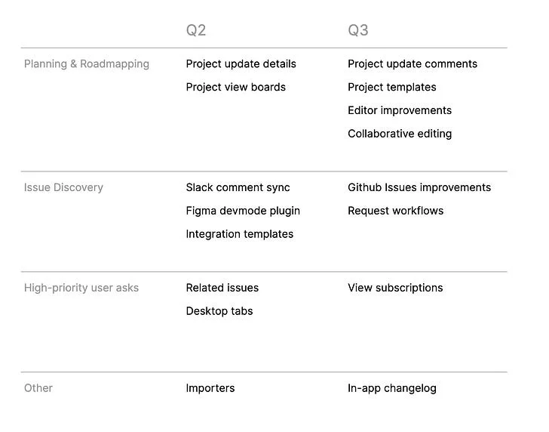Select Figma devmode plugin item
This screenshot has height=432, width=549.
click(243, 211)
